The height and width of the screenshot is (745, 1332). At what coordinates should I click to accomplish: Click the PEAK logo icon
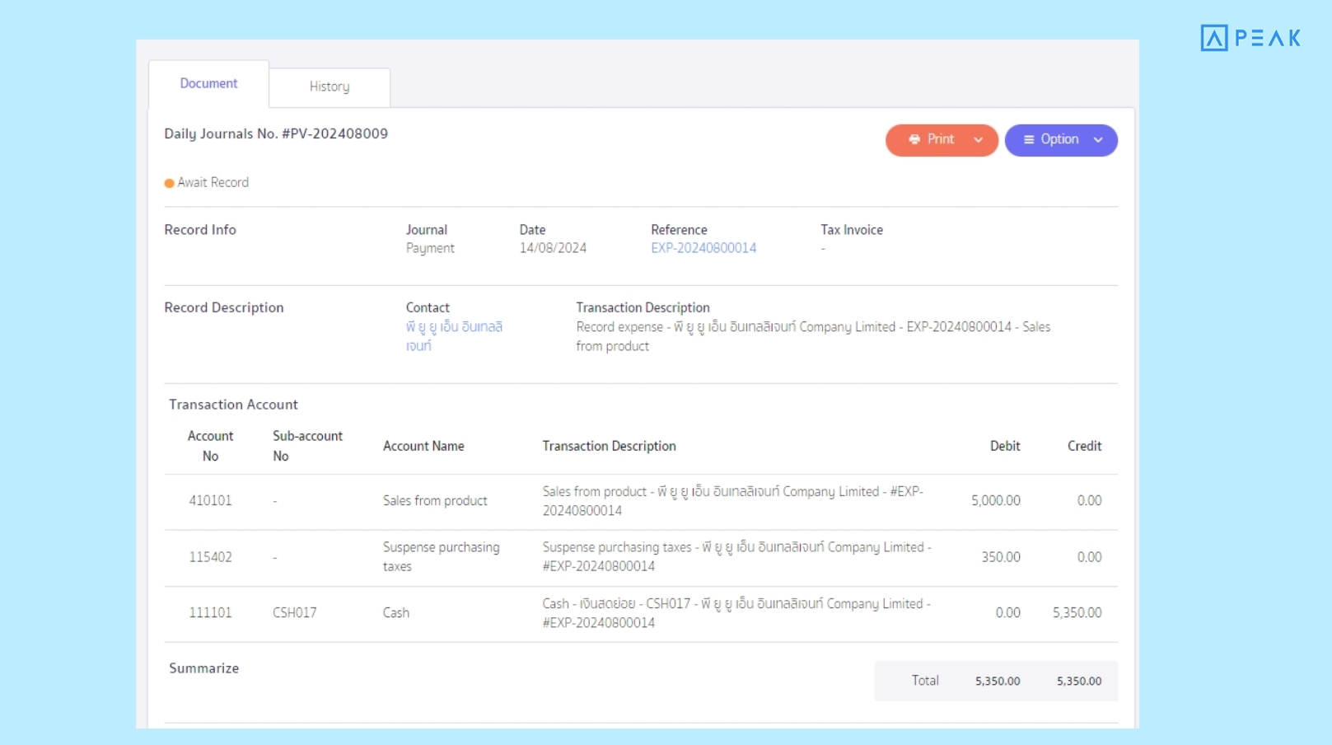click(x=1213, y=38)
